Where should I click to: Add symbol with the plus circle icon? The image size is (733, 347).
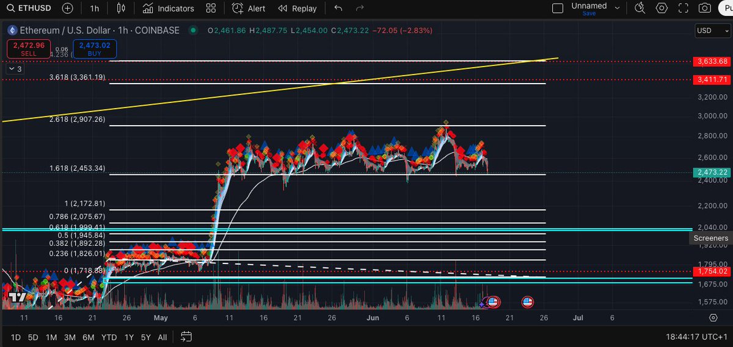(x=68, y=9)
